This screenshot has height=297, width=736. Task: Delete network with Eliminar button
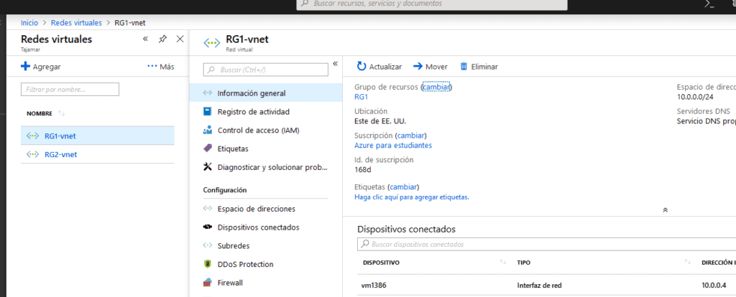coord(479,67)
